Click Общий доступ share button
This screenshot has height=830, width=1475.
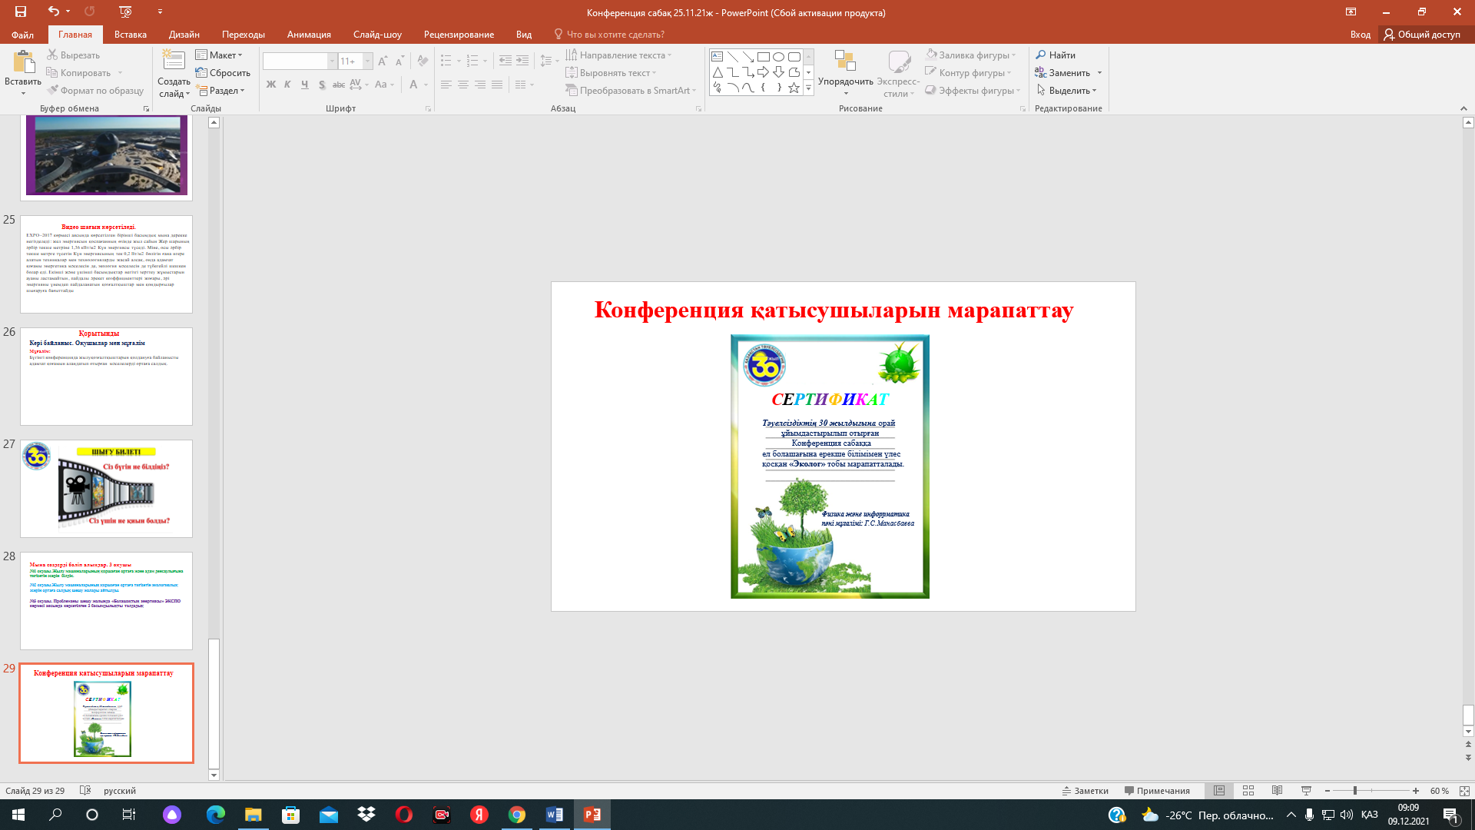pyautogui.click(x=1422, y=35)
